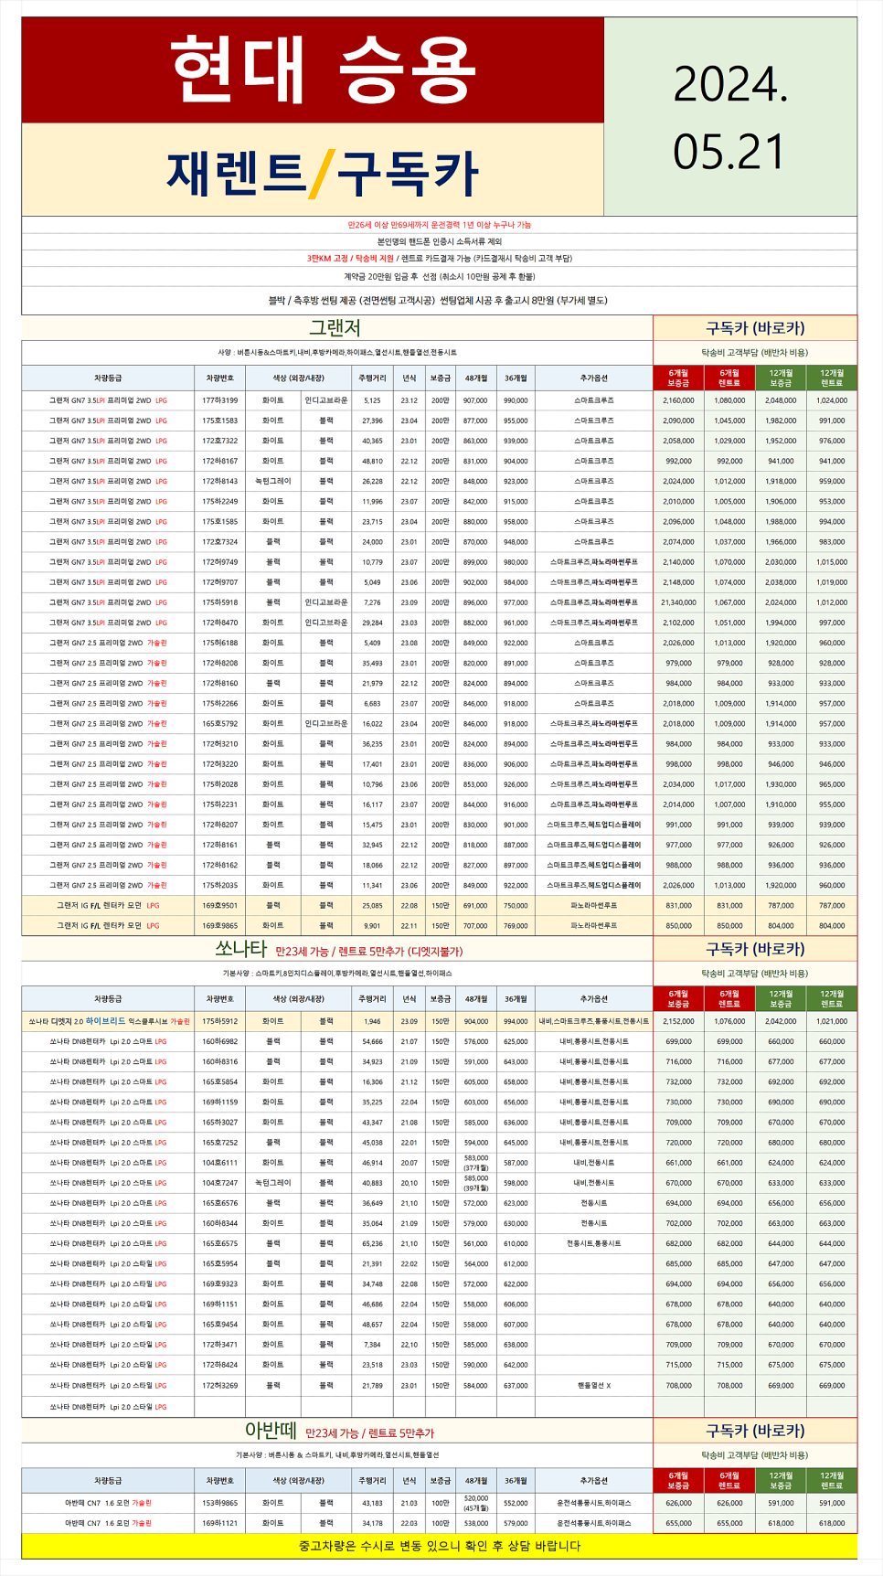Select license plate '165호5854'
Image resolution: width=883 pixels, height=1576 pixels.
tap(220, 1081)
